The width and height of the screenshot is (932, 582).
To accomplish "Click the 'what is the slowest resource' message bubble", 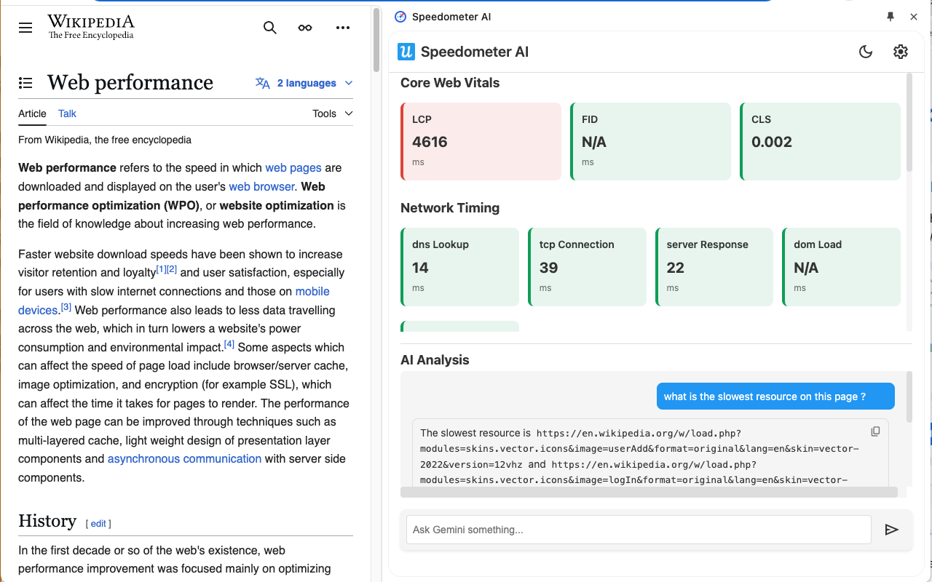I will point(775,396).
